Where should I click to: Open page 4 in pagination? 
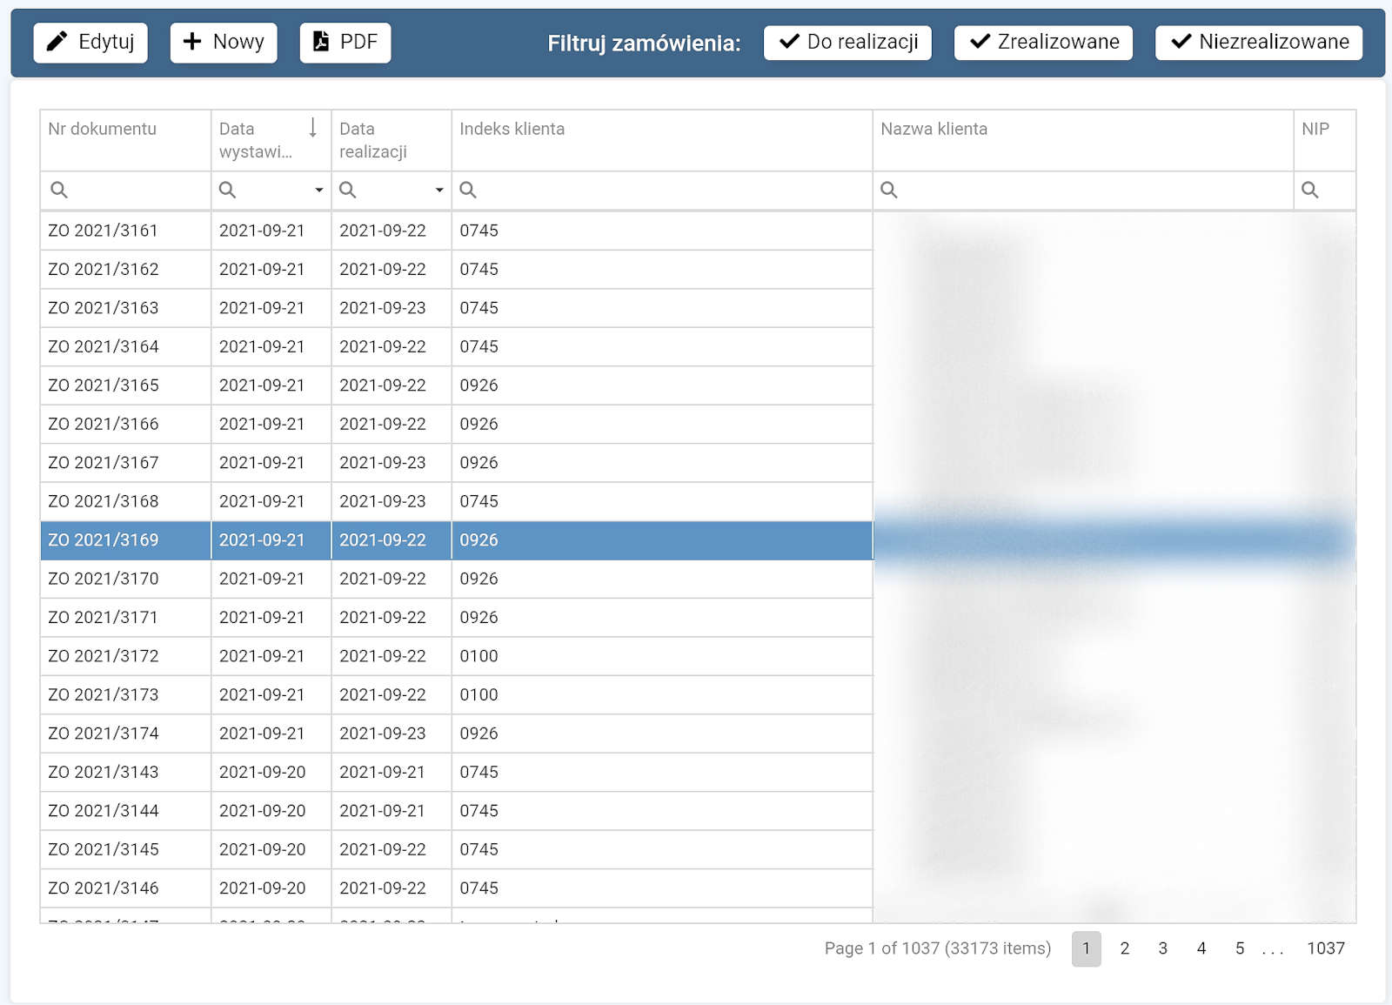coord(1201,948)
